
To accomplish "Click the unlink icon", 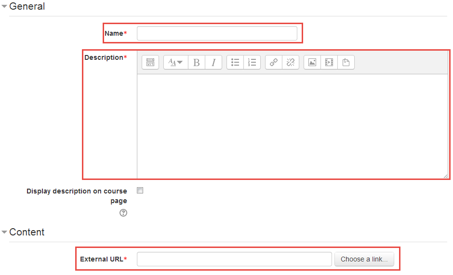I will click(291, 62).
